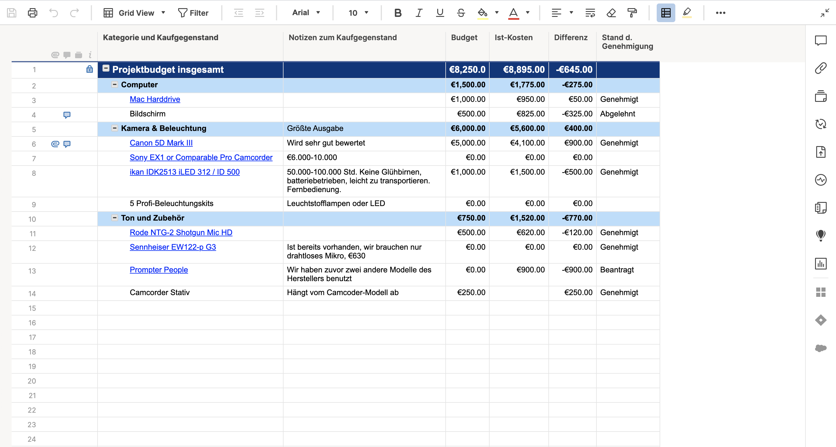Toggle bold formatting
The width and height of the screenshot is (836, 447).
pyautogui.click(x=398, y=13)
